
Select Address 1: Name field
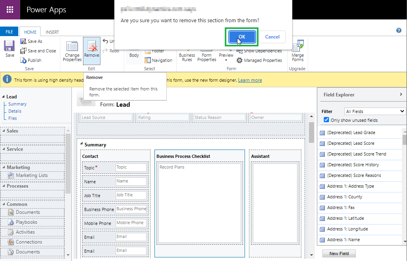(360, 240)
